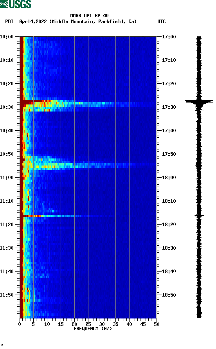Image resolution: width=216 pixels, height=349 pixels.
Task: Click the '18:10' UTC time label
Action: pos(169,201)
